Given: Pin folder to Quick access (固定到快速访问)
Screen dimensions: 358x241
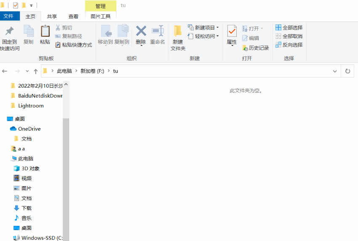Looking at the screenshot, I should (10, 38).
